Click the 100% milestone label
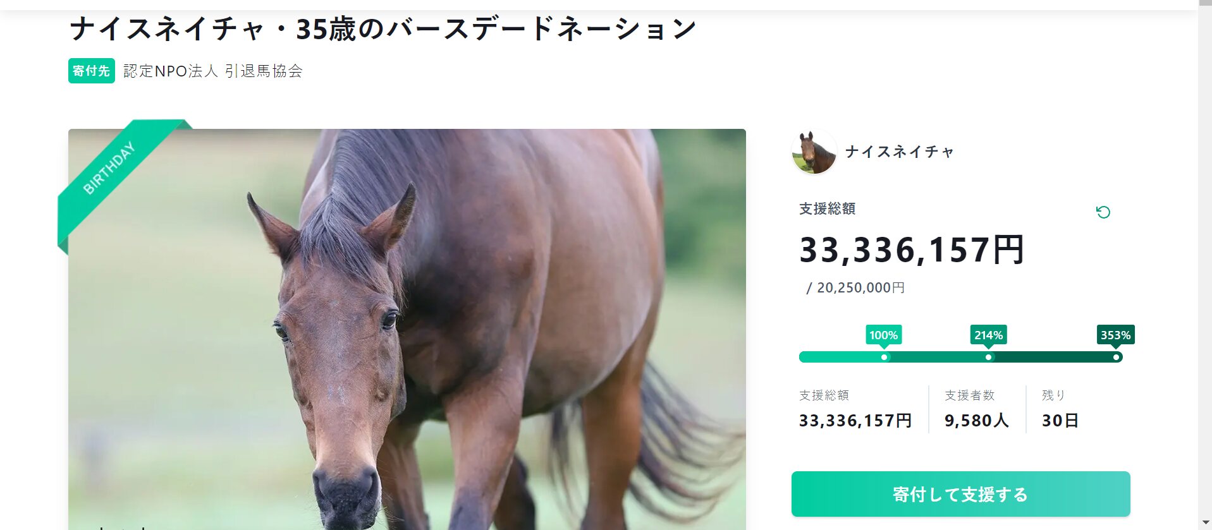Screen dimensions: 1212x530 click(883, 335)
